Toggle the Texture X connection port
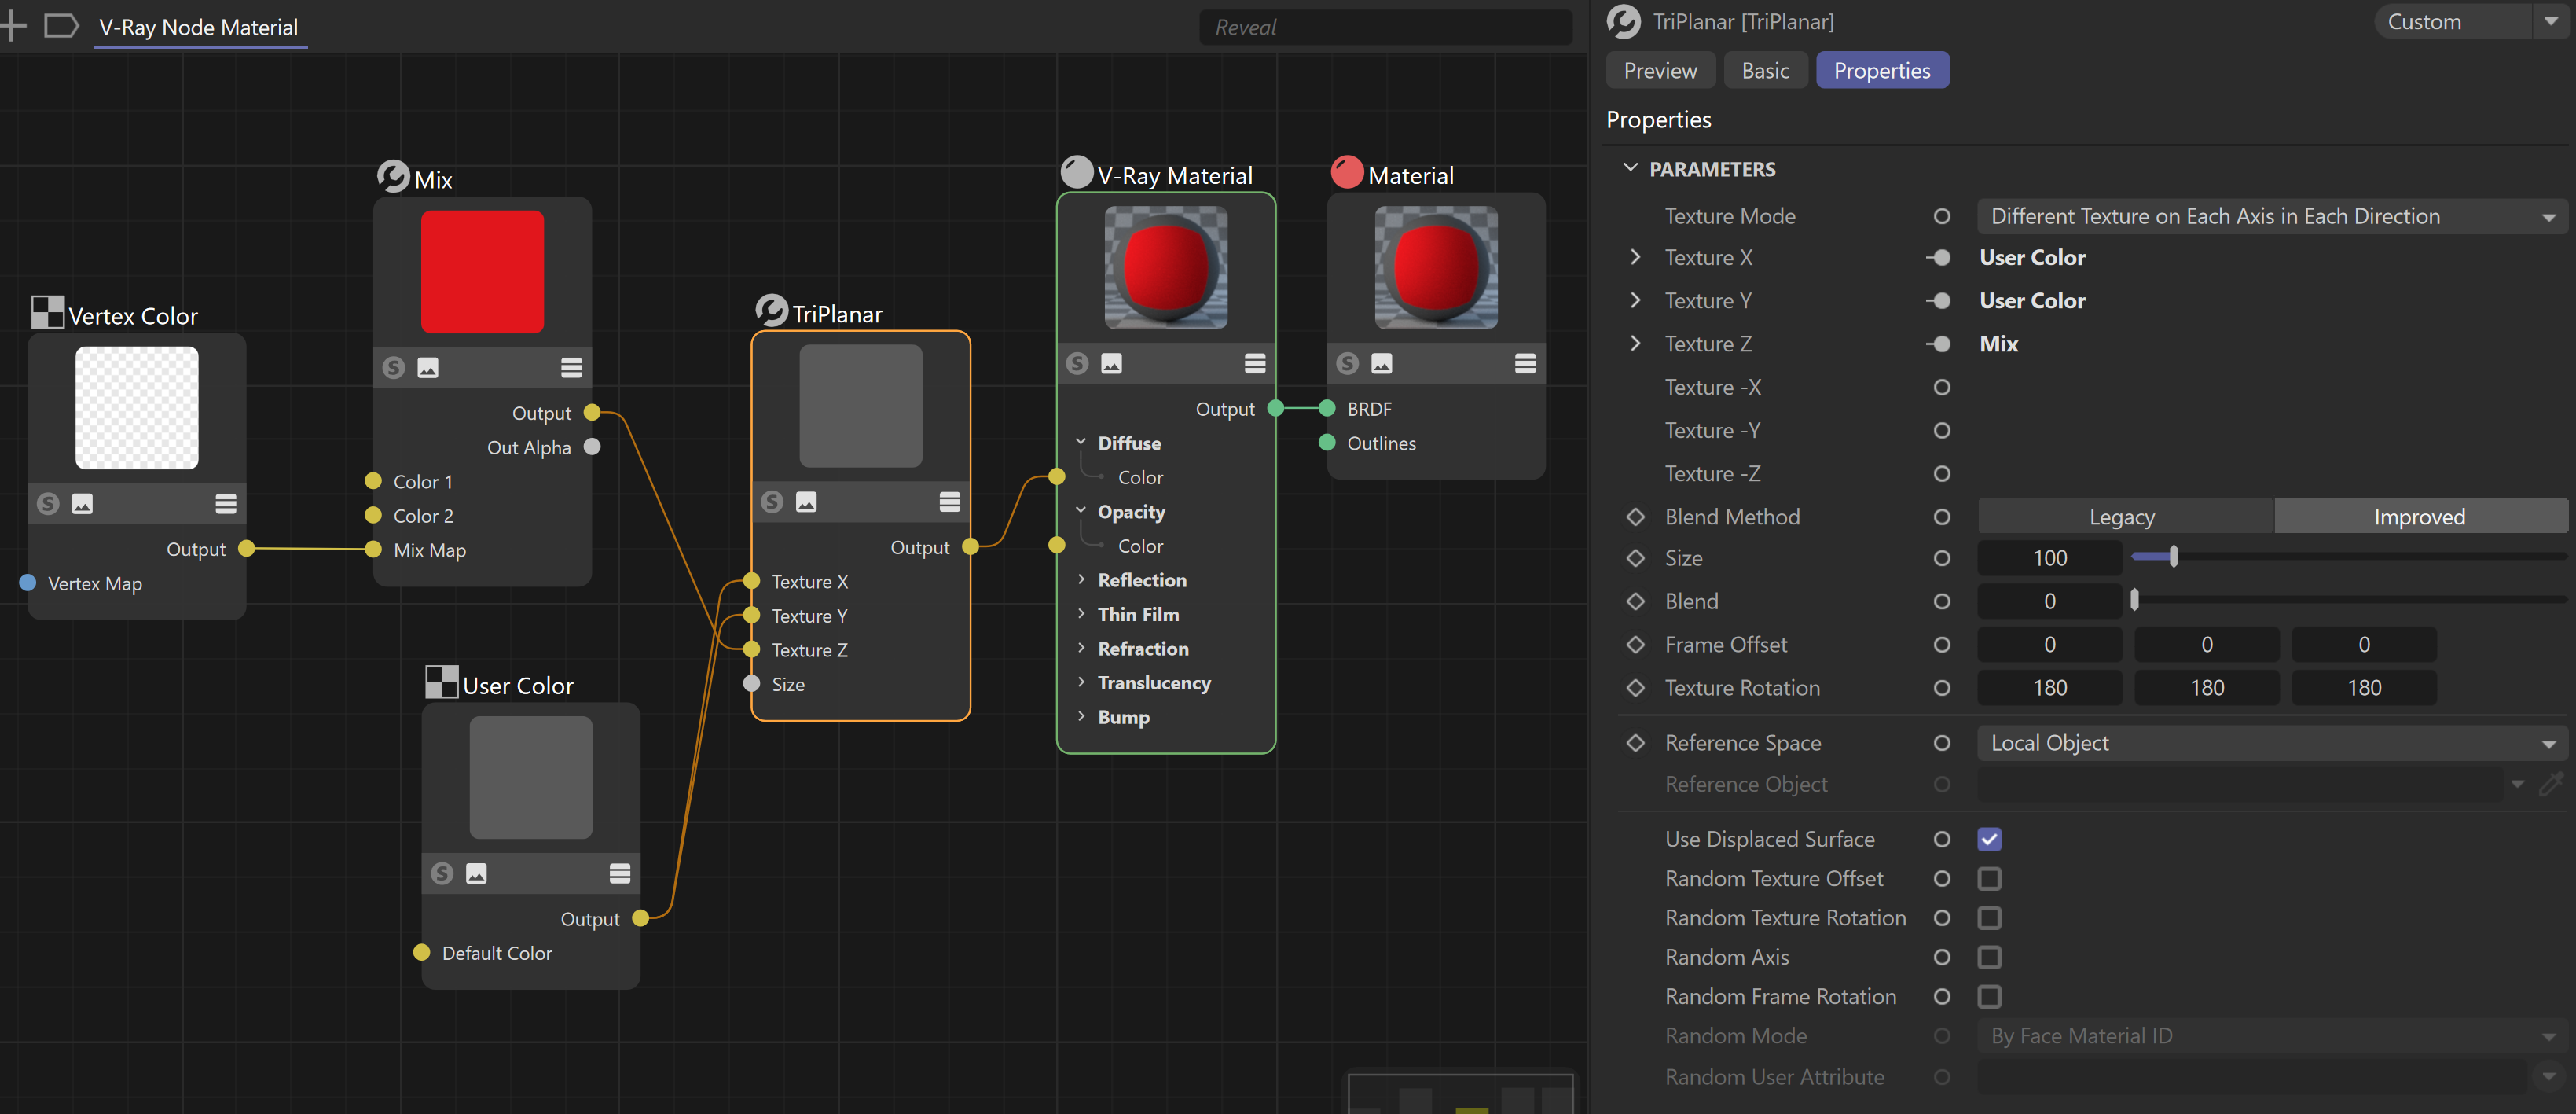 tap(1939, 258)
